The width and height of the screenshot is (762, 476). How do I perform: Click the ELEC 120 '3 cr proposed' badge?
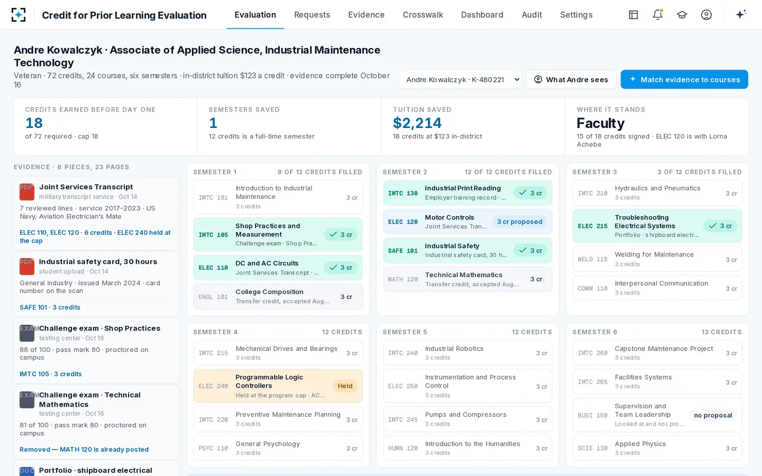tap(520, 222)
